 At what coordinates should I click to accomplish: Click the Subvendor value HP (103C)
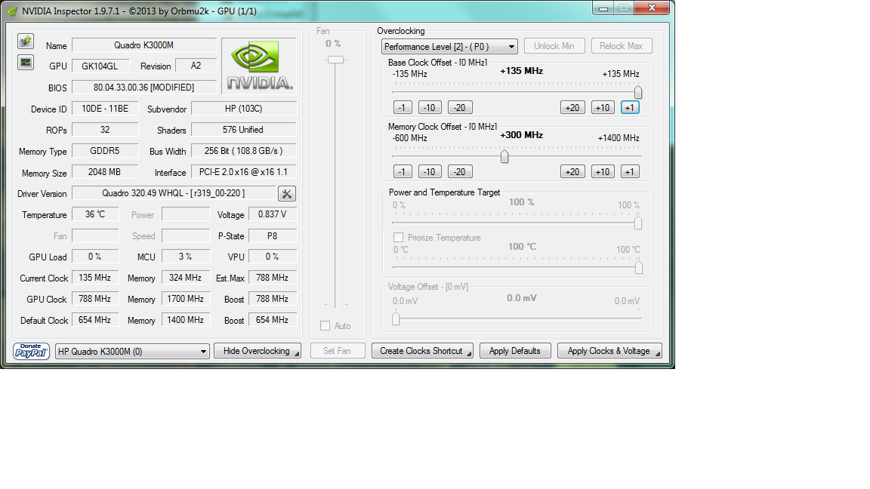[244, 109]
